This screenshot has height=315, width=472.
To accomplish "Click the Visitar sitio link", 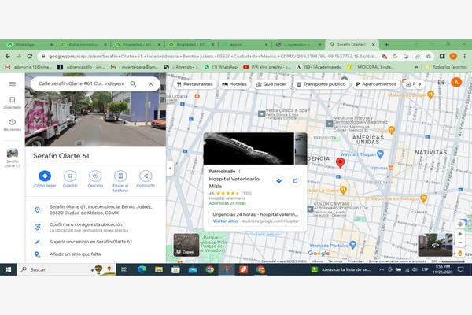I will (x=225, y=221).
